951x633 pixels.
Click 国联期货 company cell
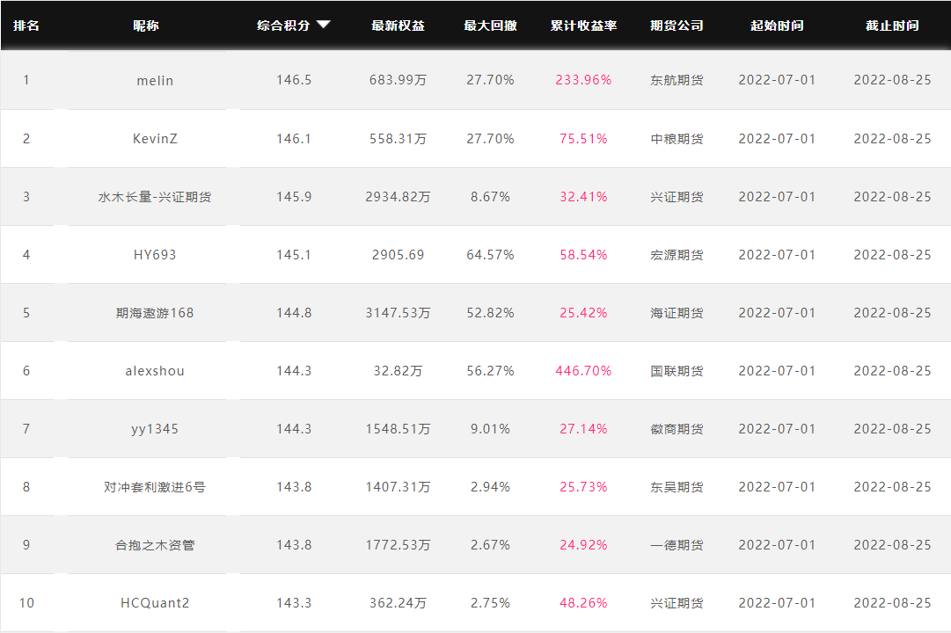pyautogui.click(x=677, y=370)
